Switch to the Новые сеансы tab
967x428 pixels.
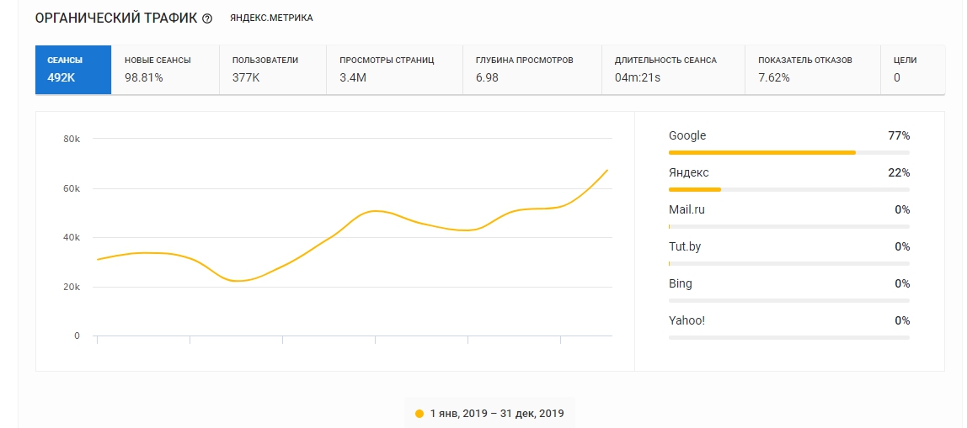(165, 69)
